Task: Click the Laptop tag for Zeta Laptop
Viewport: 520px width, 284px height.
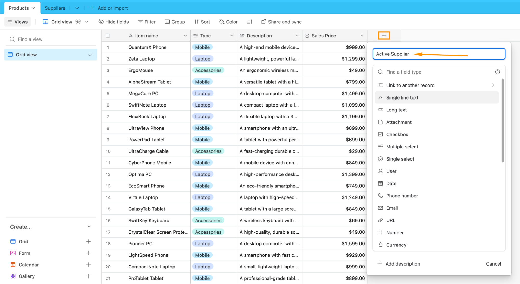Action: [203, 59]
